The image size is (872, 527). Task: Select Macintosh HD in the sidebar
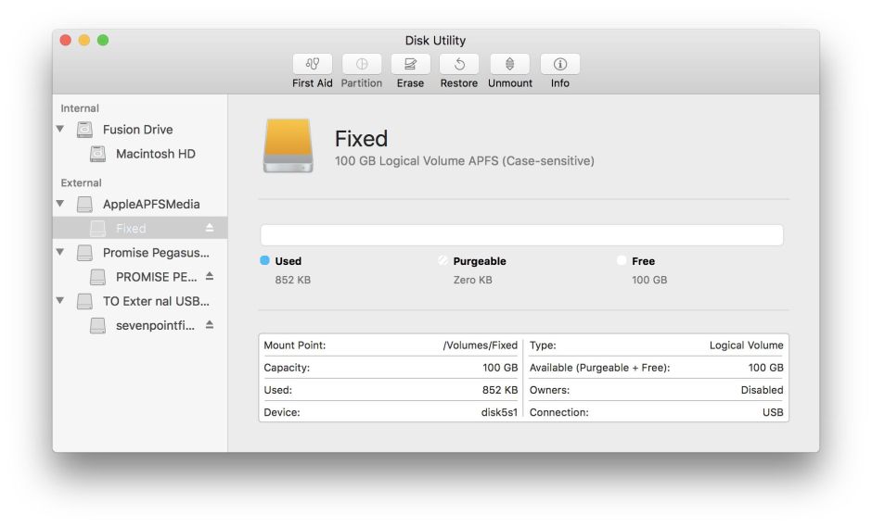155,154
